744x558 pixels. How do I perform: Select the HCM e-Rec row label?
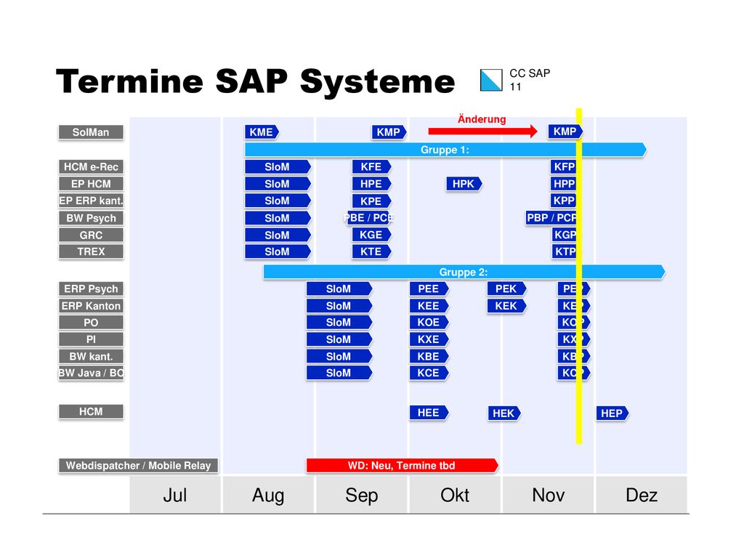click(x=91, y=167)
